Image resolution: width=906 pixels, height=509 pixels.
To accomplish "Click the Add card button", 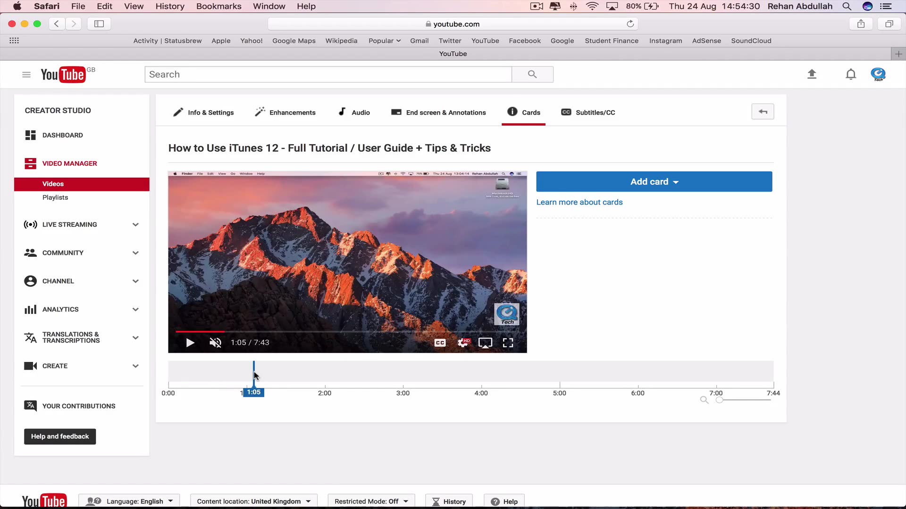I will (654, 181).
